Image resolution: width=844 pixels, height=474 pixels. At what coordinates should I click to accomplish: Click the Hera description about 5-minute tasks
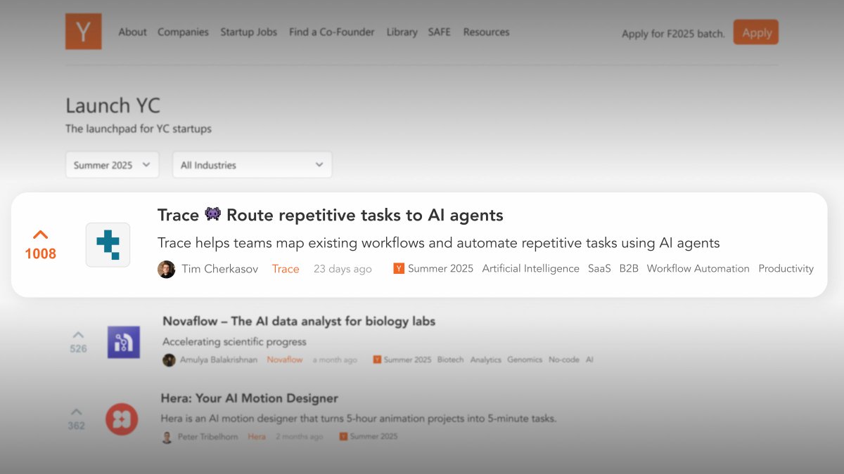click(359, 419)
